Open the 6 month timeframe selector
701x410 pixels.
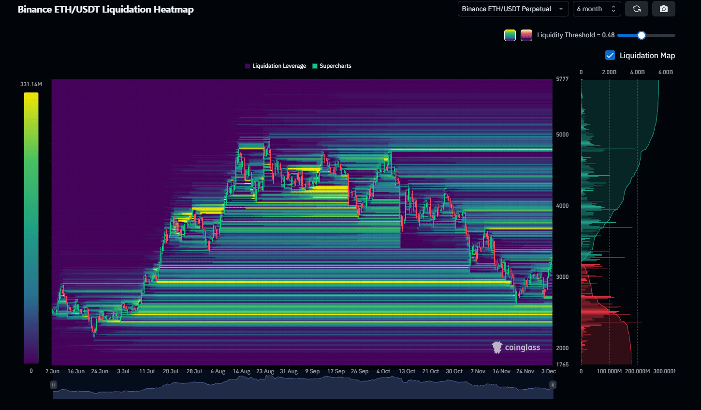[x=597, y=8]
